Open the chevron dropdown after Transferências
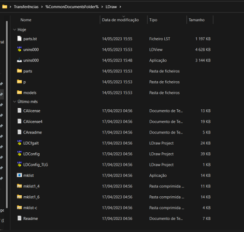The image size is (244, 232). tap(42, 7)
